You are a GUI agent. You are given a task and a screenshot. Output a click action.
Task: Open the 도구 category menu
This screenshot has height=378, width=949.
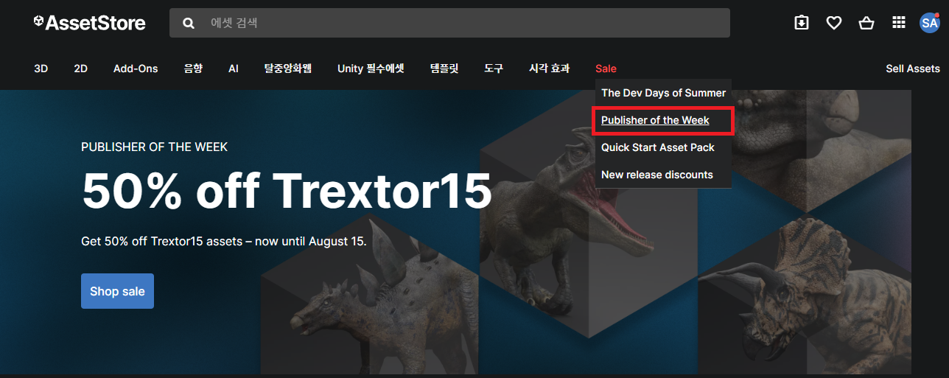coord(494,69)
